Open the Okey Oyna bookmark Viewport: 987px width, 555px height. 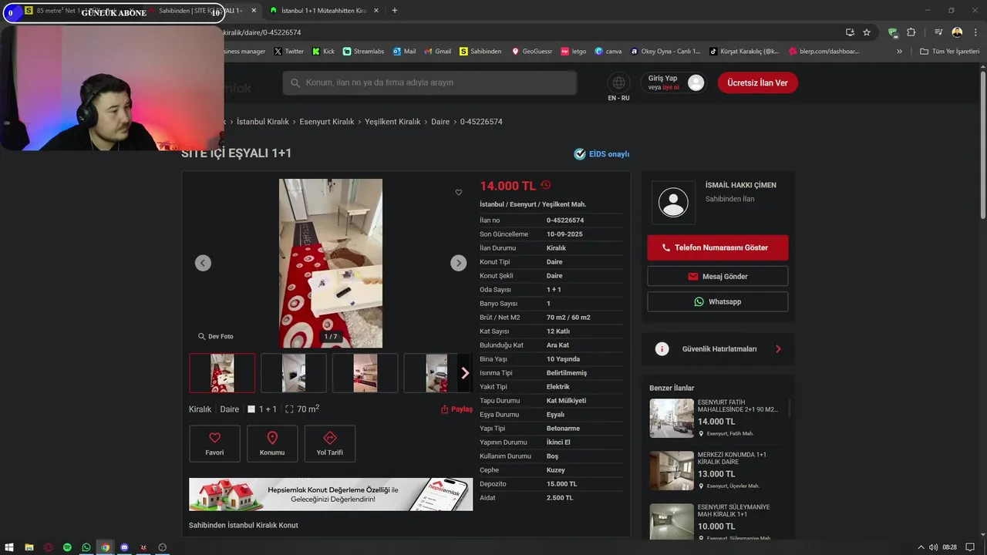click(665, 51)
